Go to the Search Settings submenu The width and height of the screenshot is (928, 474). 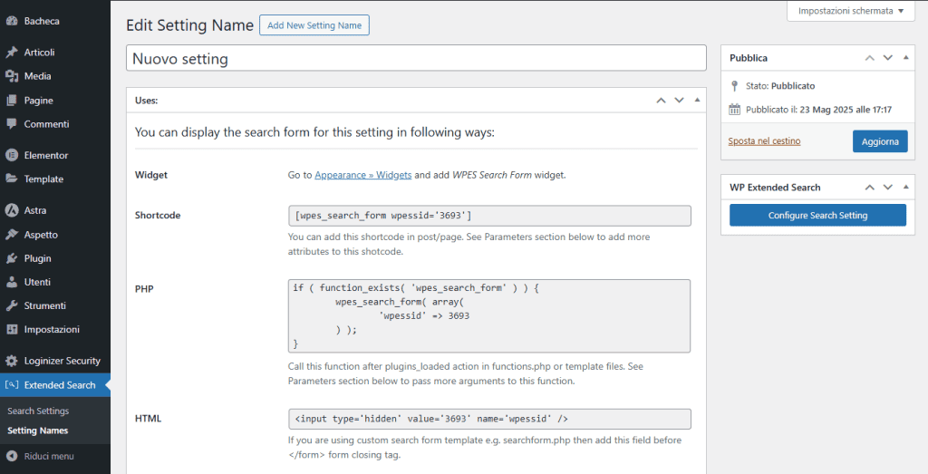pyautogui.click(x=38, y=411)
